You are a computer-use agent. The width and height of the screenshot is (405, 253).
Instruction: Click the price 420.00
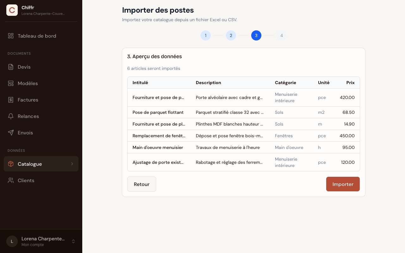pyautogui.click(x=347, y=97)
